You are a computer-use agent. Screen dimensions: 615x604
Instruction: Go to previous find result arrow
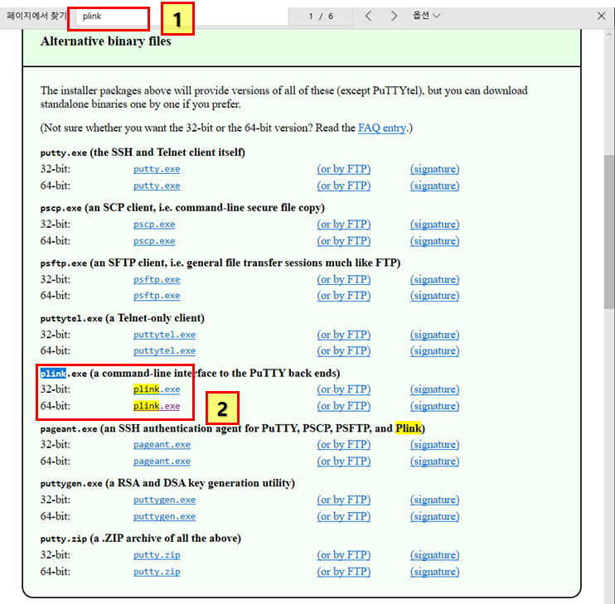click(368, 16)
